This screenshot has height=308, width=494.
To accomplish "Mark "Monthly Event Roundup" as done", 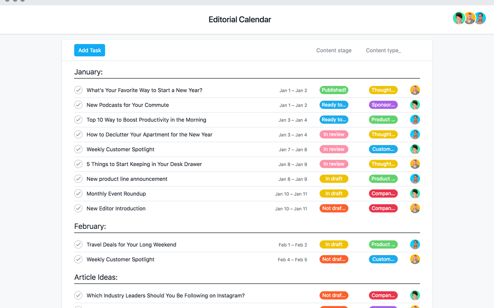I will 78,193.
